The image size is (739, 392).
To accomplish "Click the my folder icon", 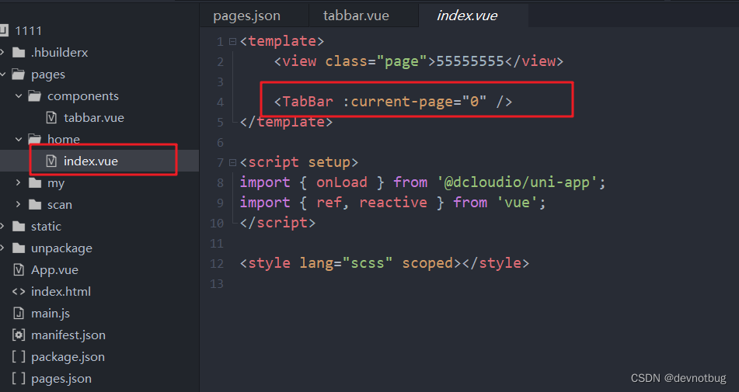I will (x=34, y=182).
